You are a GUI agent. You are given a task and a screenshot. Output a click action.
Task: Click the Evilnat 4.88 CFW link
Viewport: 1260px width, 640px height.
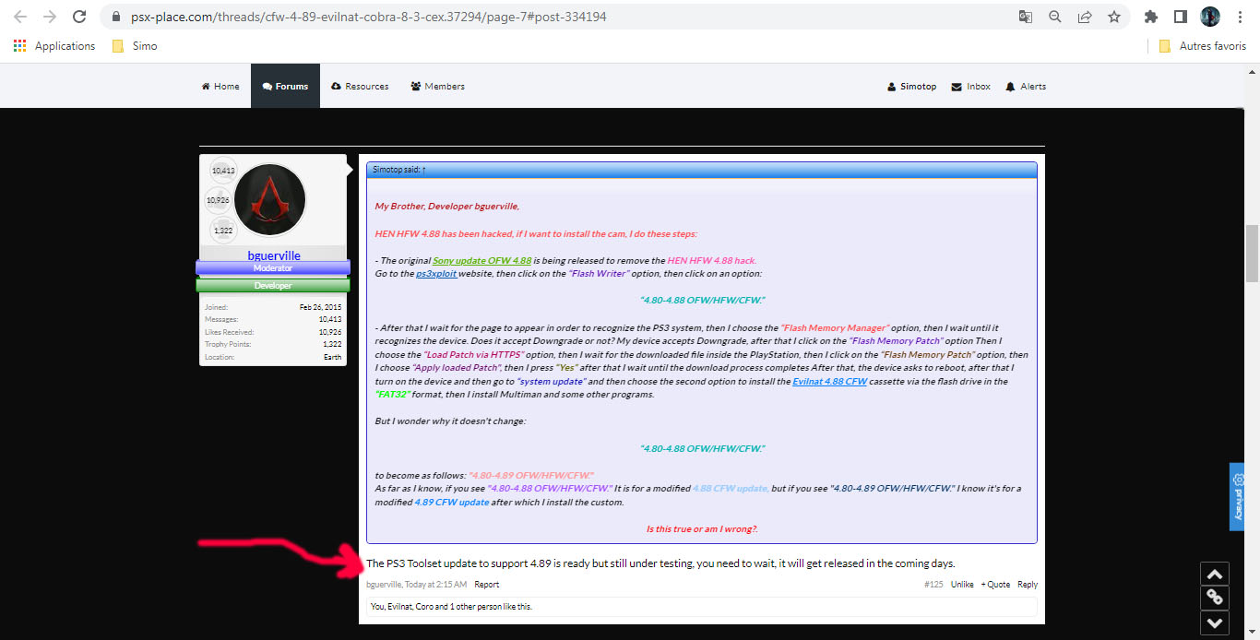[x=829, y=381]
